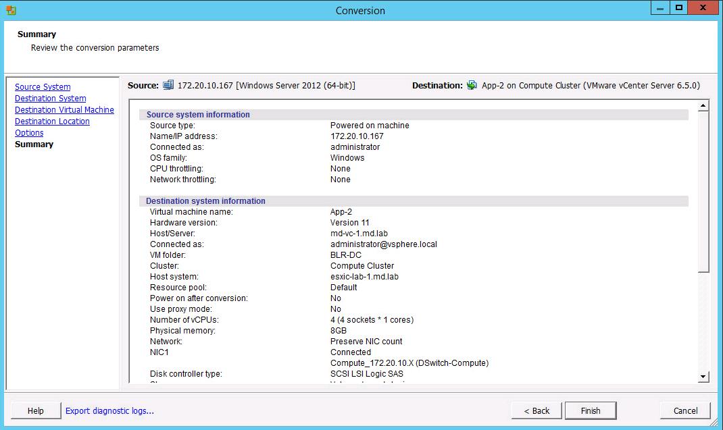Go Back to the previous step
Viewport: 723px width, 430px height.
537,410
